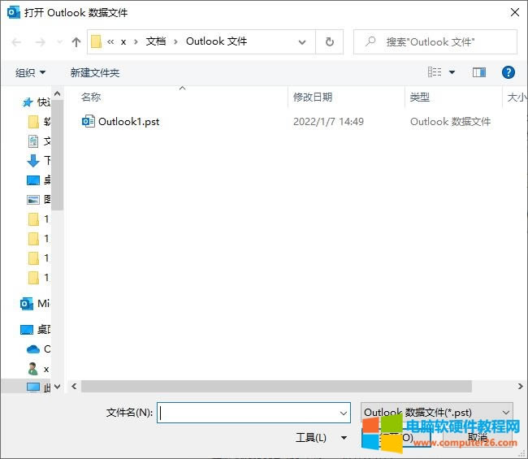
Task: Open the recent locations dropdown arrow
Action: tap(60, 41)
